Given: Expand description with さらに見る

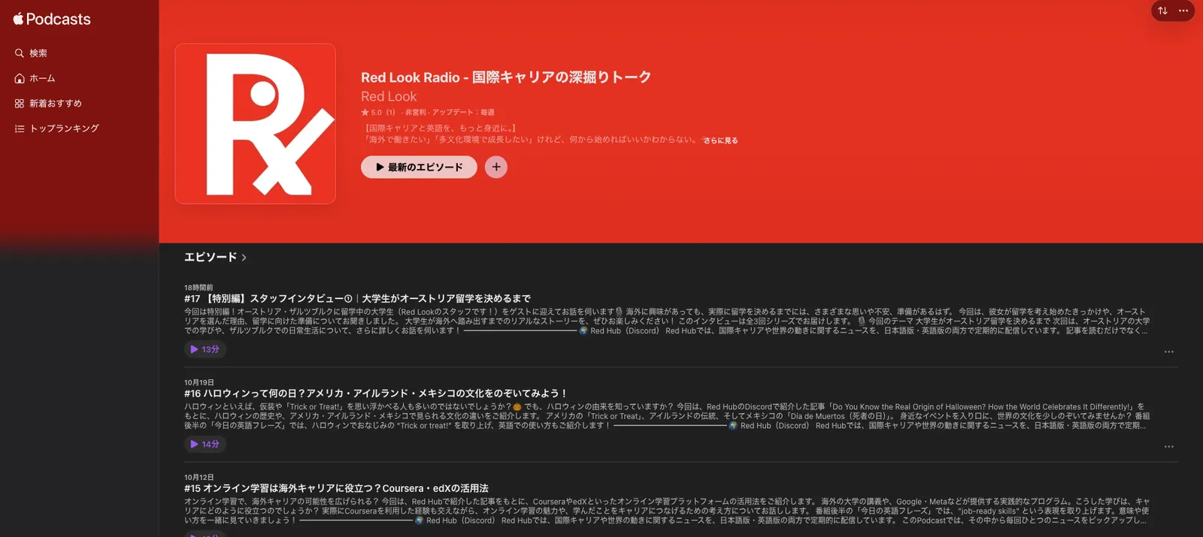Looking at the screenshot, I should tap(720, 140).
